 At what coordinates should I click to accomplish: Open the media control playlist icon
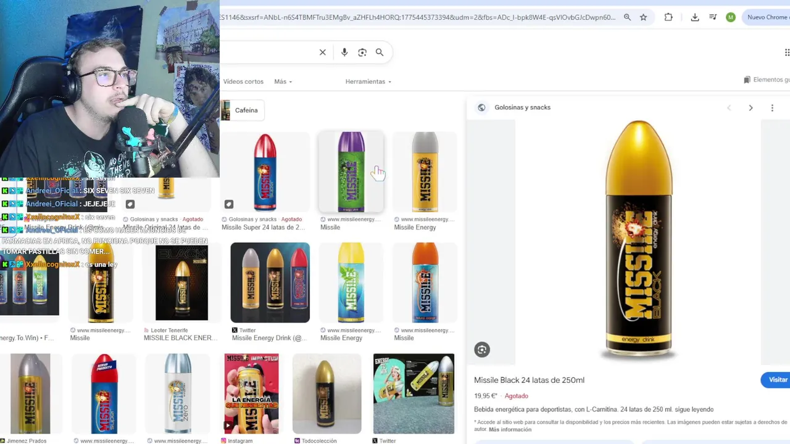pyautogui.click(x=713, y=17)
